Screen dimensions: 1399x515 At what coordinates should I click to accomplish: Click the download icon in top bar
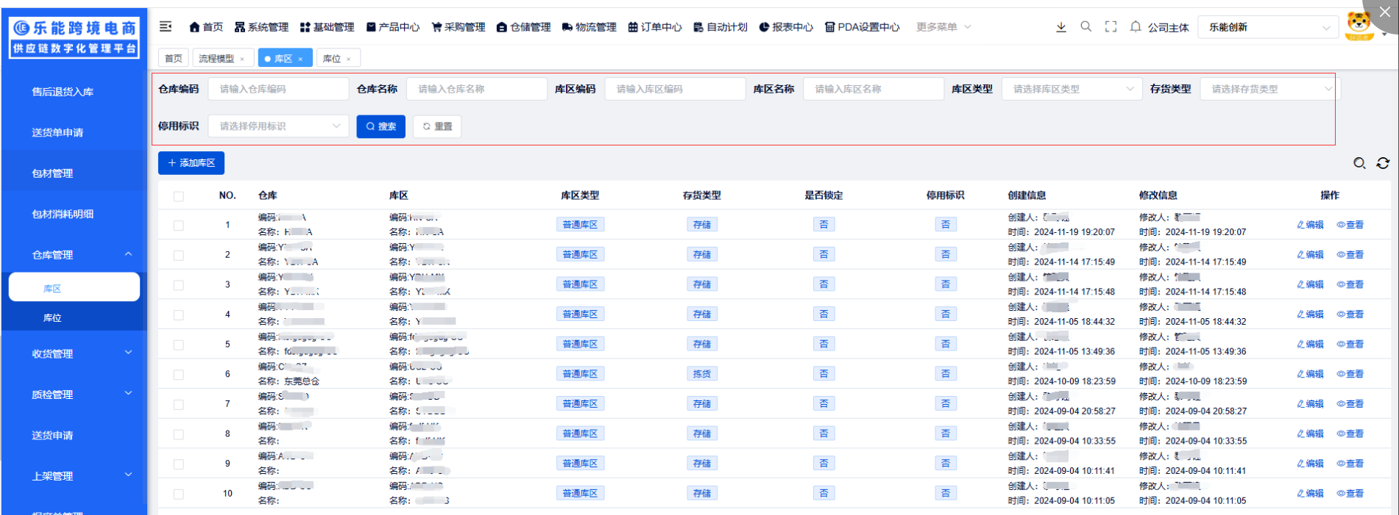coord(1061,27)
